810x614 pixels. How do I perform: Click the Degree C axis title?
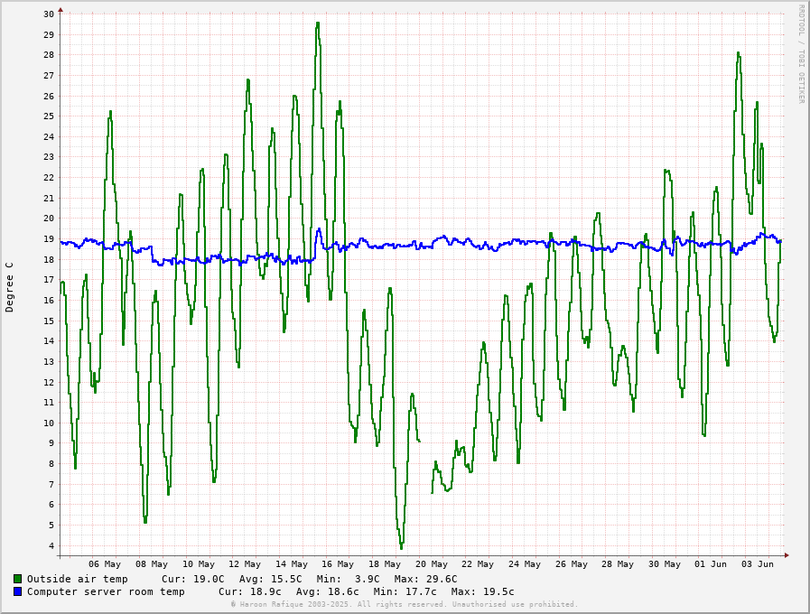click(9, 287)
